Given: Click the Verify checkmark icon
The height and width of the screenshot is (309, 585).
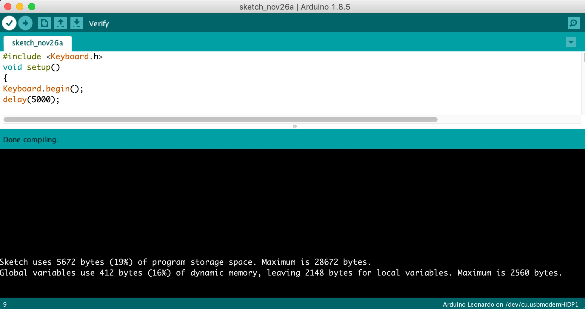Looking at the screenshot, I should pyautogui.click(x=9, y=23).
